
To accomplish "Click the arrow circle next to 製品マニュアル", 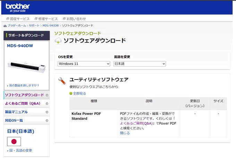I will pos(47,112).
